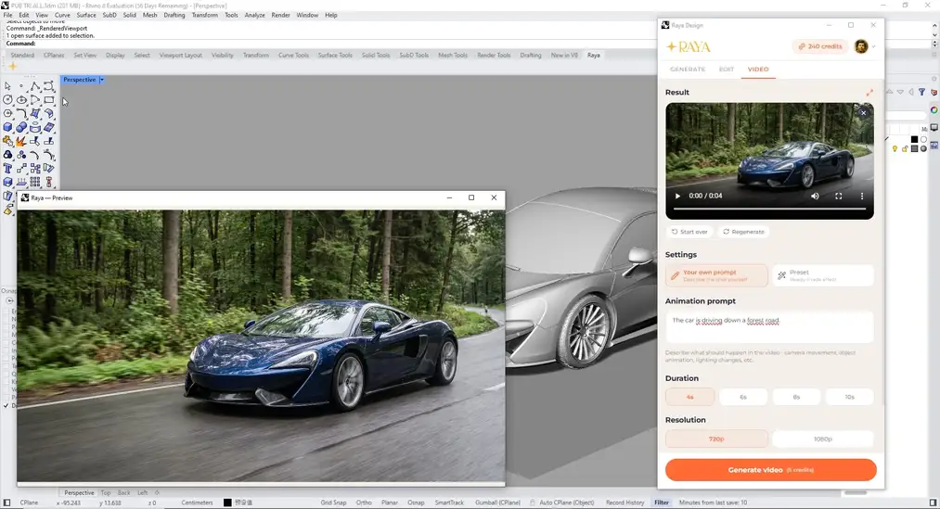
Task: Click the Start over button
Action: (689, 232)
